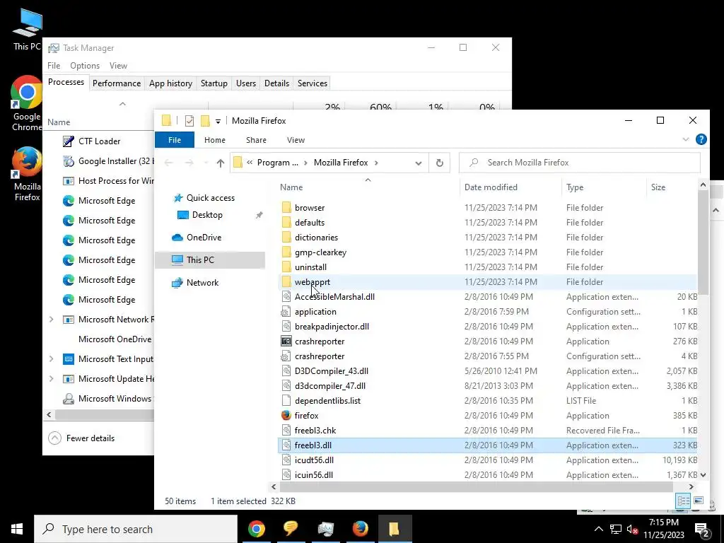The image size is (724, 543).
Task: Click the File Explorer taskbar icon
Action: (x=395, y=529)
